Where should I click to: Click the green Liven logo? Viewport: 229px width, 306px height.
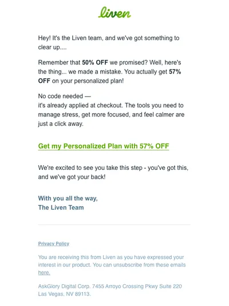point(114,13)
